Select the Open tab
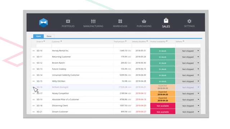The height and width of the screenshot is (129, 230). (x=38, y=36)
